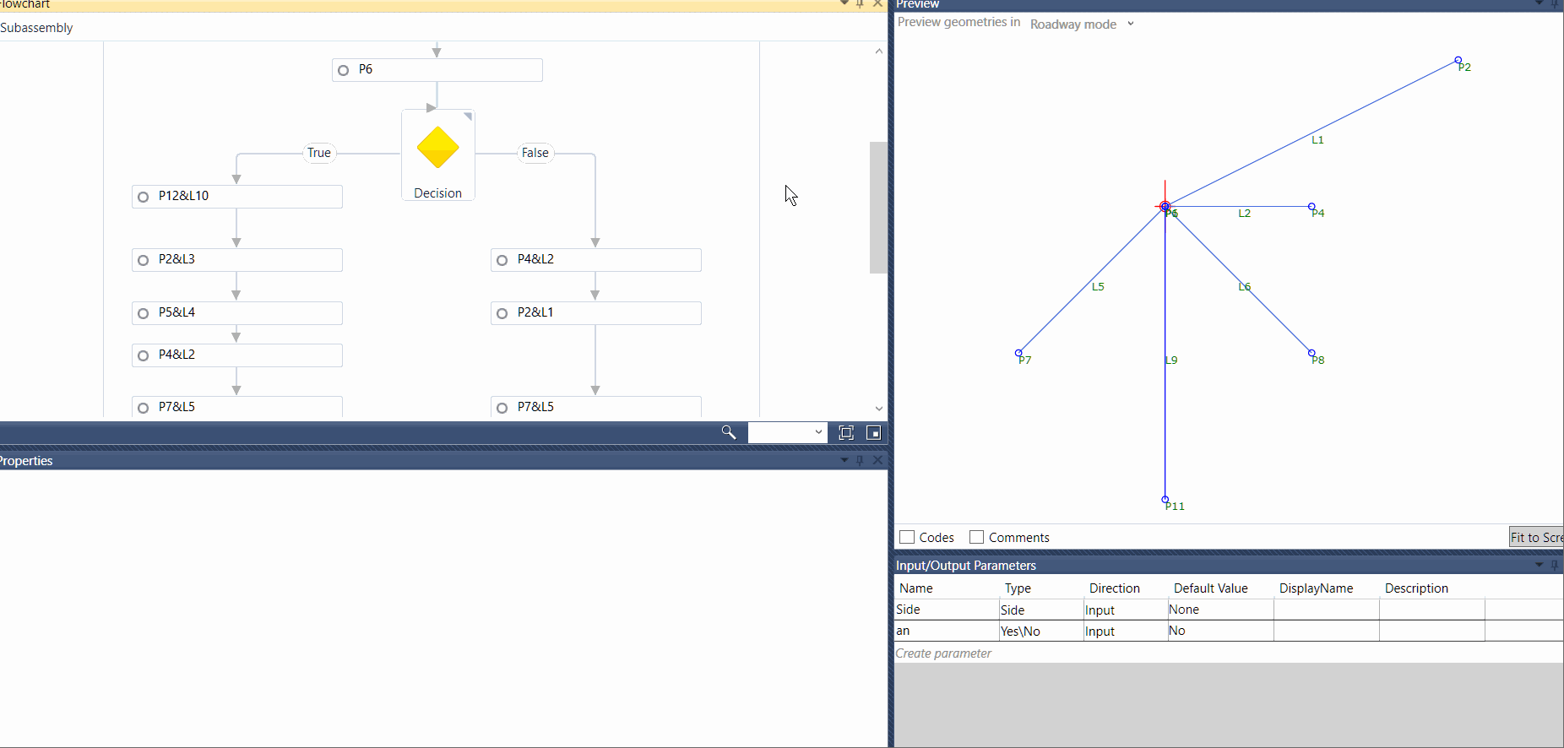Enable the Comments checkbox
1564x748 pixels.
[x=977, y=537]
